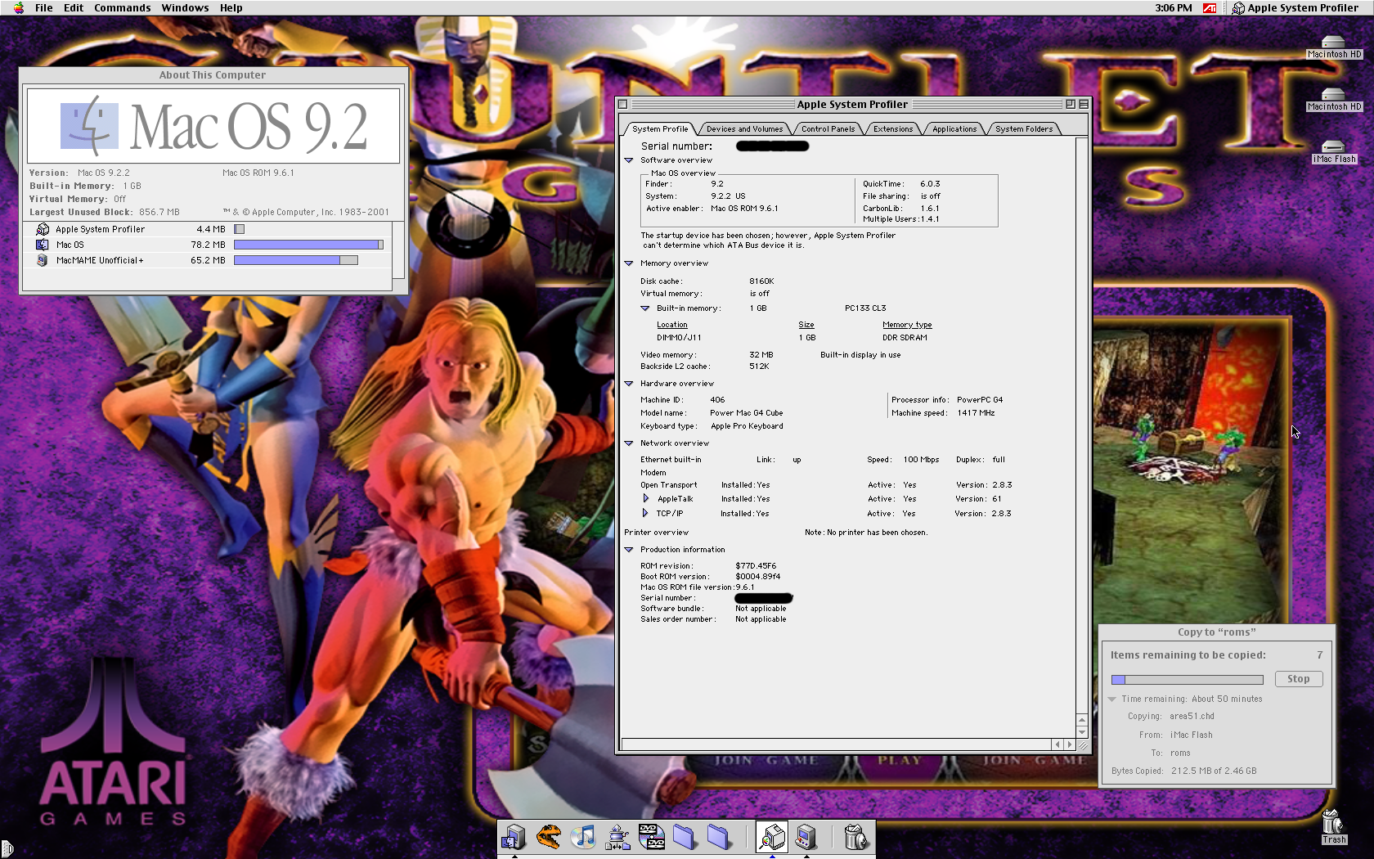This screenshot has height=859, width=1374.
Task: Collapse the Memory overview section
Action: (629, 263)
